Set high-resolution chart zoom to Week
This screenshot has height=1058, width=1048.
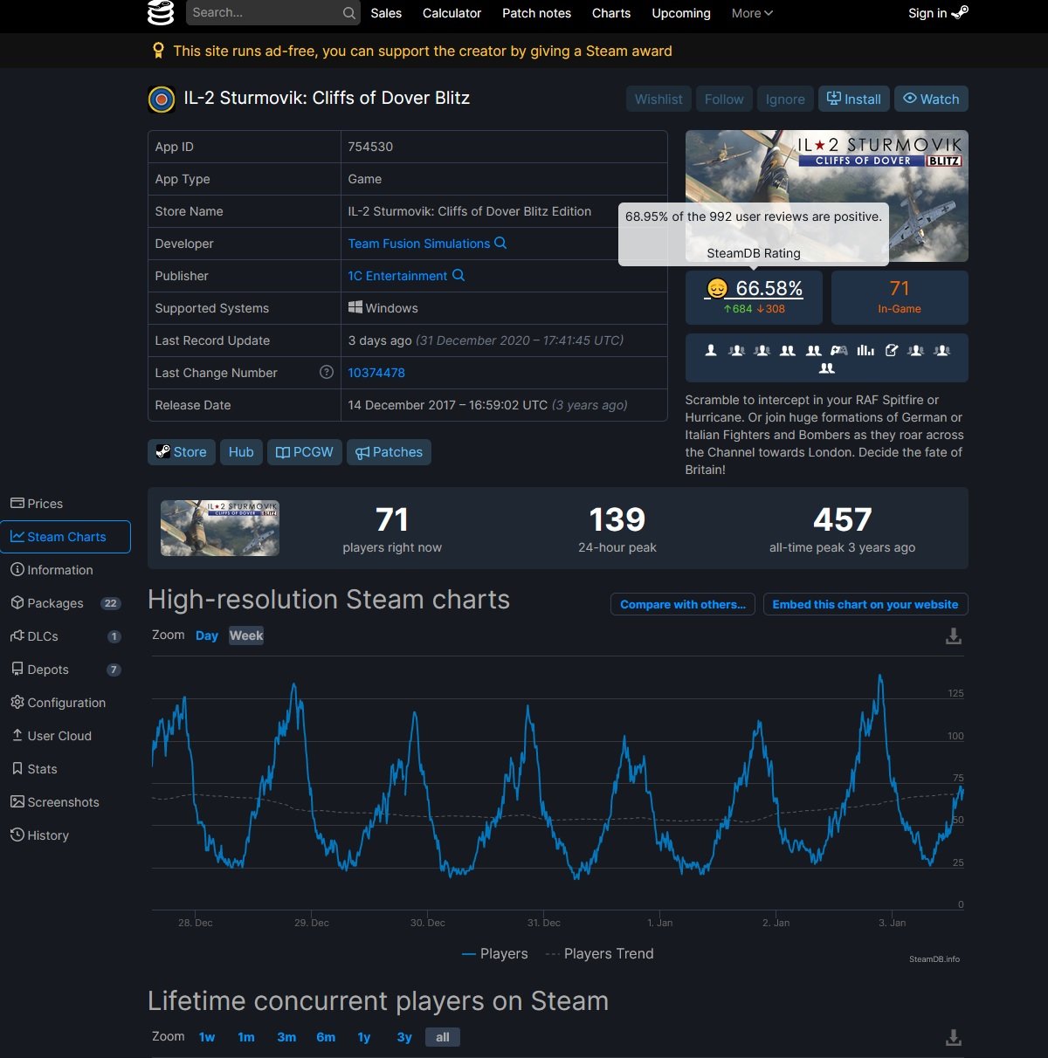[246, 635]
